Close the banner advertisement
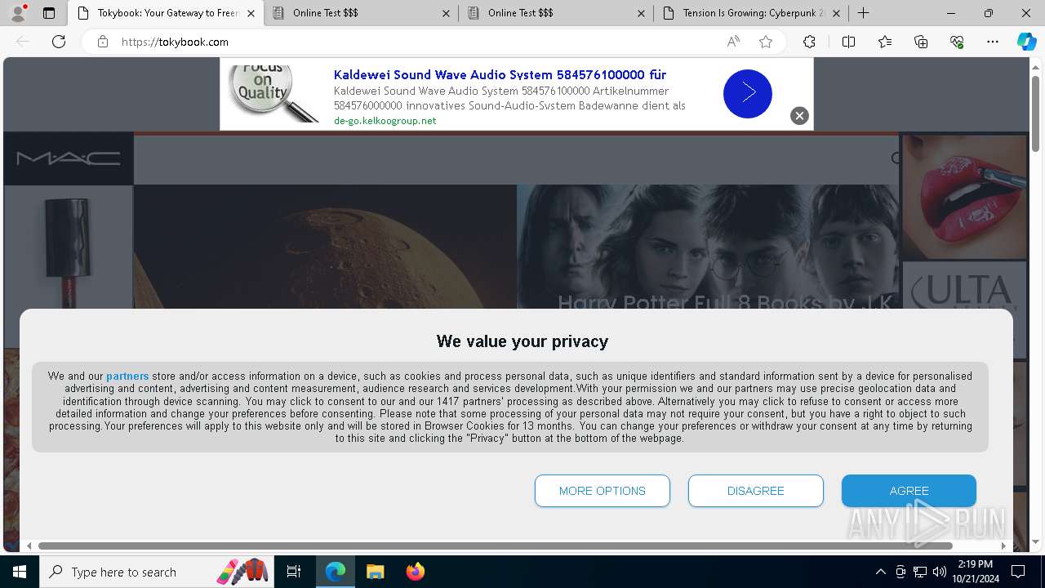Viewport: 1045px width, 588px height. tap(799, 116)
